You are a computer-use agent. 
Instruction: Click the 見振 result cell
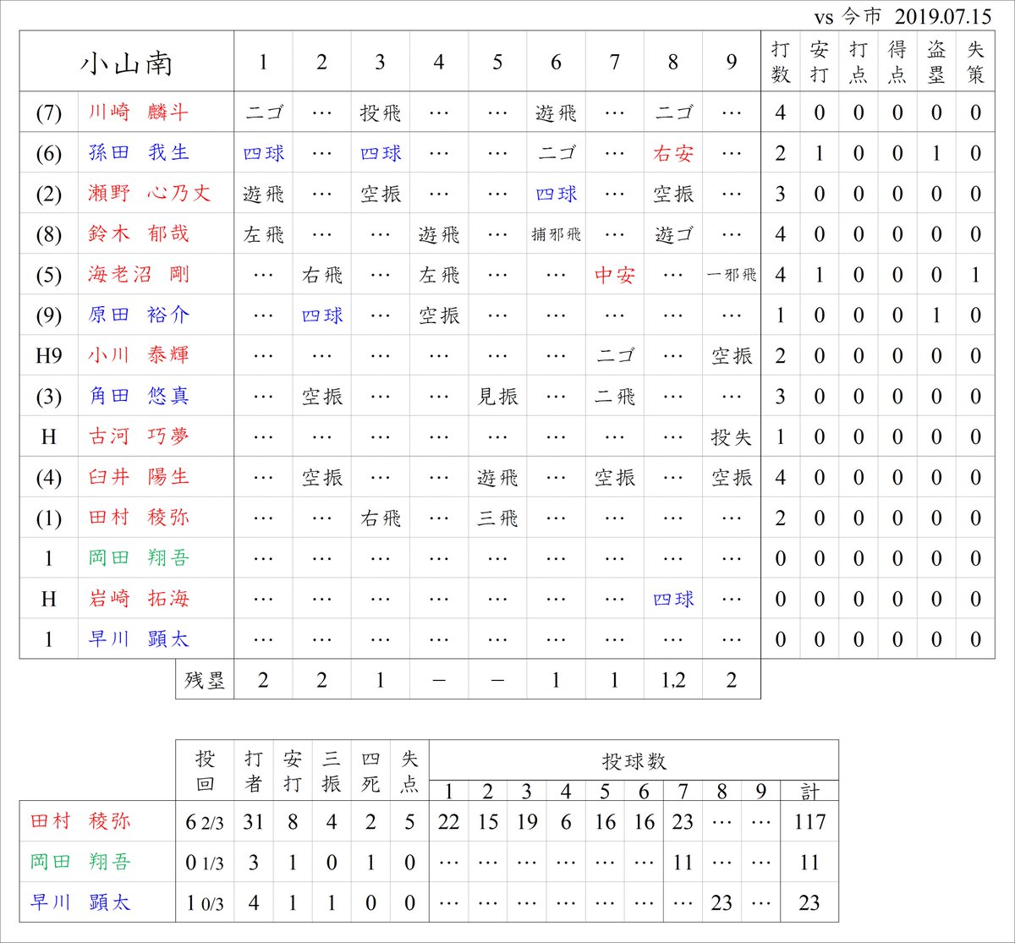tap(497, 397)
